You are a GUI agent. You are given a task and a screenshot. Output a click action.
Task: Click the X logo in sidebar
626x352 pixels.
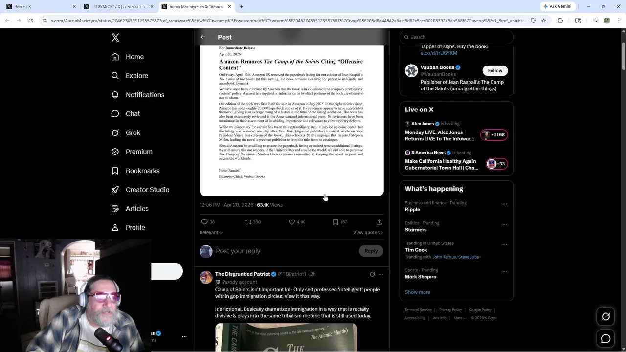[115, 38]
